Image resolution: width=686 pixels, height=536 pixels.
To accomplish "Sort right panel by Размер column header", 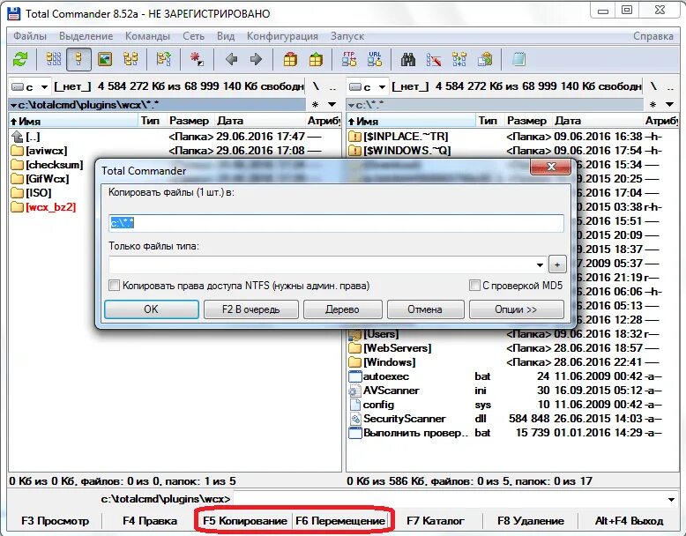I will tap(526, 121).
